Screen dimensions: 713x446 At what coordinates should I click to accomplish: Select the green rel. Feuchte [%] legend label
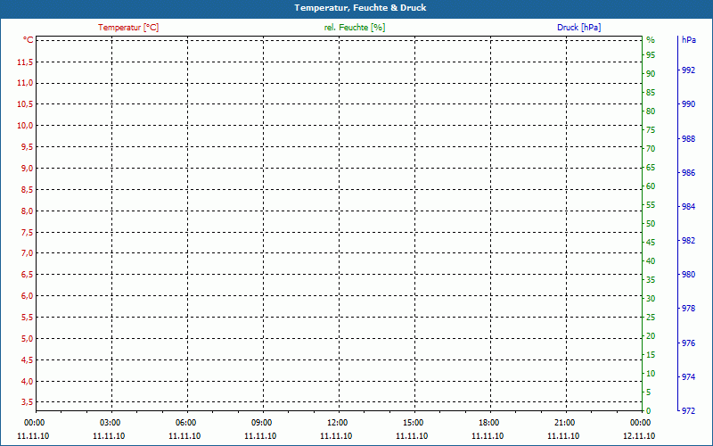point(355,28)
